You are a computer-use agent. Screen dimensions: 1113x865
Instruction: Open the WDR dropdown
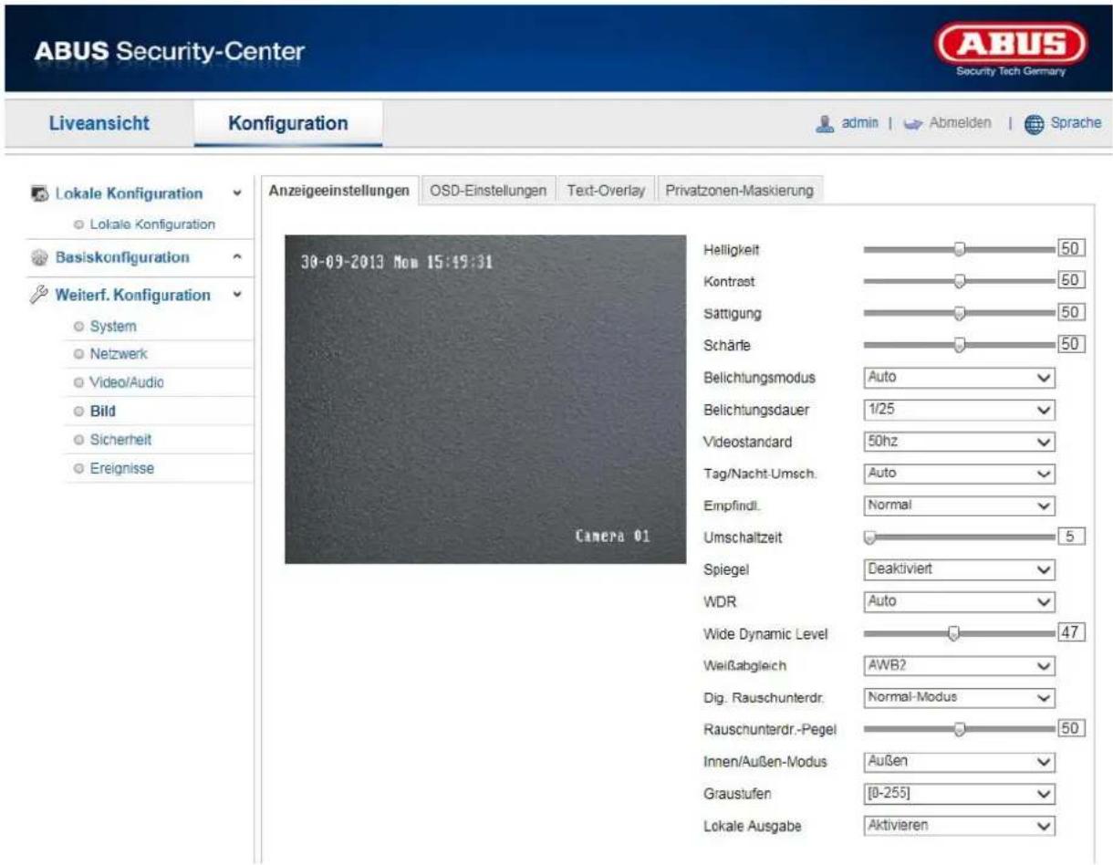(959, 601)
